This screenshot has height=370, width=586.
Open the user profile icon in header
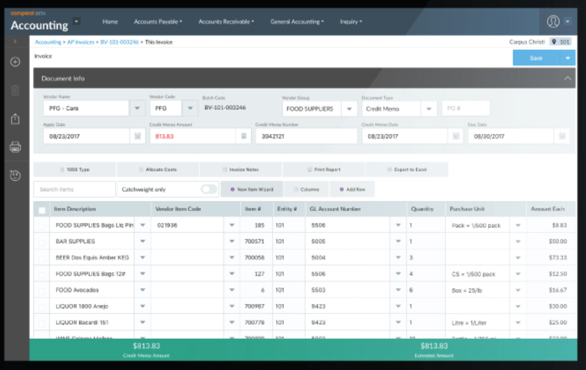click(552, 22)
